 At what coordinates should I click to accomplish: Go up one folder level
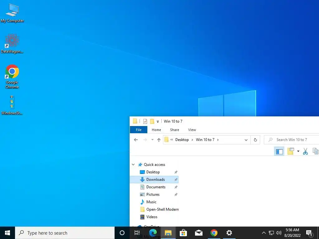click(x=159, y=140)
